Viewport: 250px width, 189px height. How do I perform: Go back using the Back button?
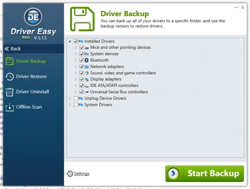13,49
